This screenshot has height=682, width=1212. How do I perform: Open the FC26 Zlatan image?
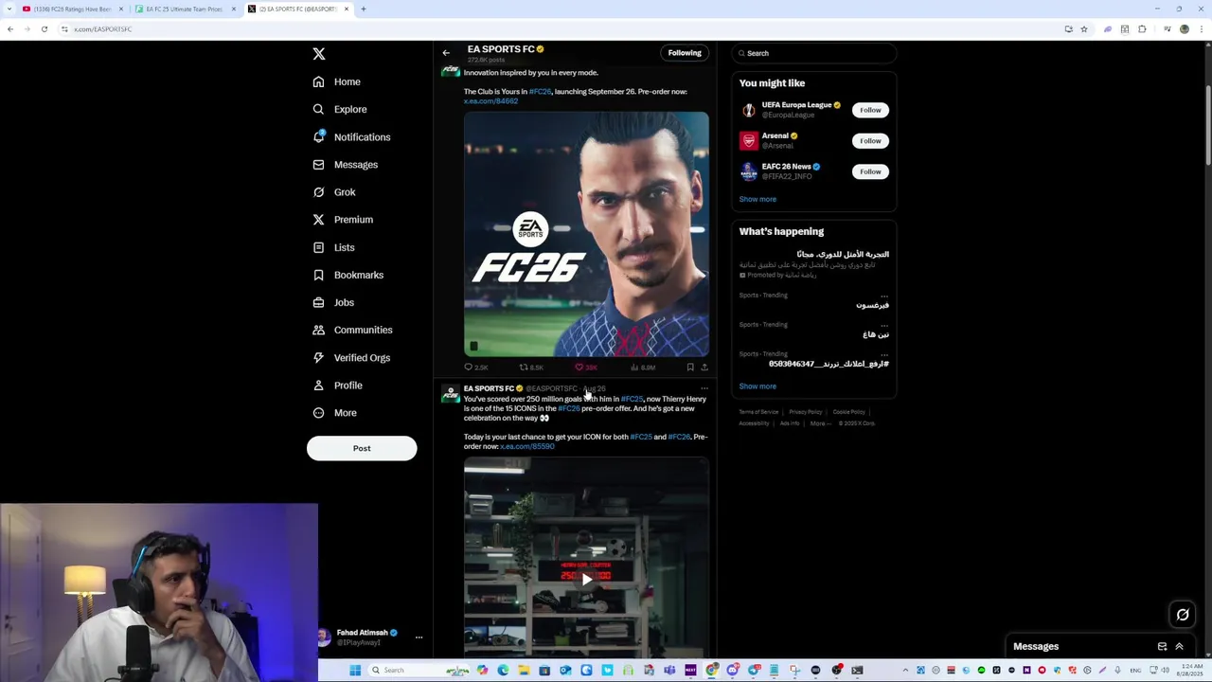[x=586, y=234]
